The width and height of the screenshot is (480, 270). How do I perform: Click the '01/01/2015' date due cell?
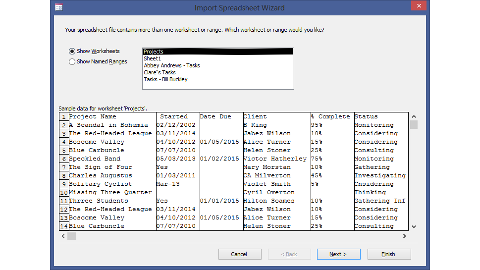(221, 201)
